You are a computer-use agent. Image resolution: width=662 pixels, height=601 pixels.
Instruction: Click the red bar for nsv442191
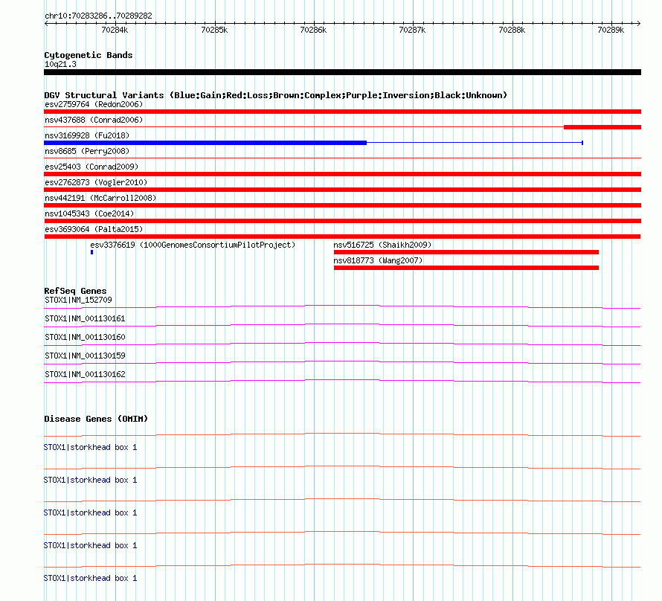[342, 205]
